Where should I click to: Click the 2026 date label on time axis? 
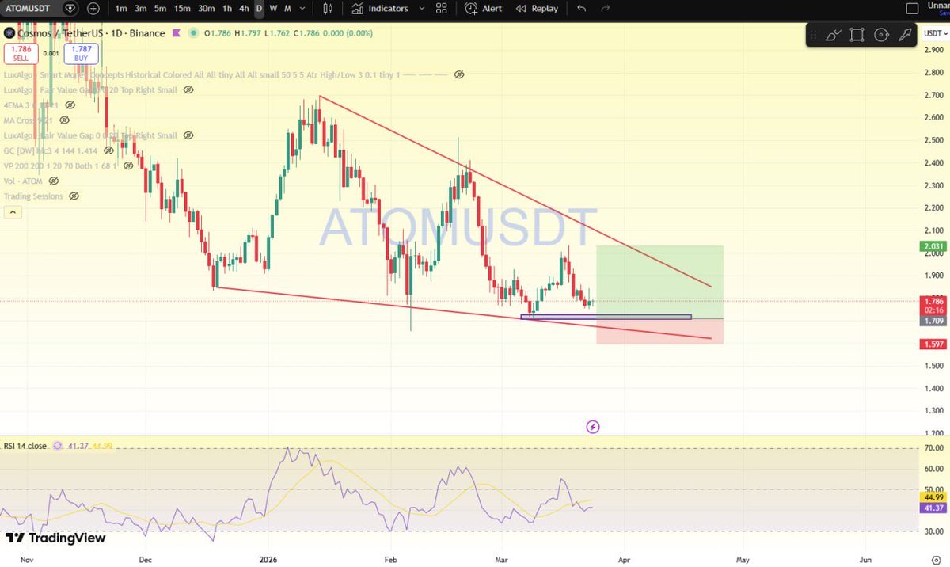(269, 559)
